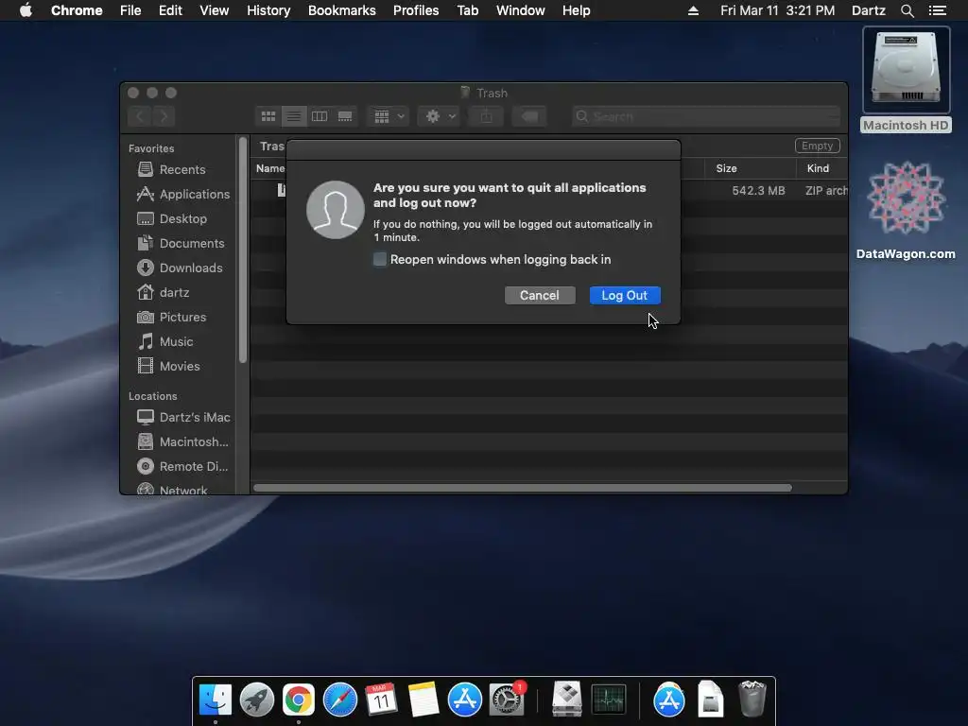968x726 pixels.
Task: Click the Log Out button
Action: [x=625, y=295]
